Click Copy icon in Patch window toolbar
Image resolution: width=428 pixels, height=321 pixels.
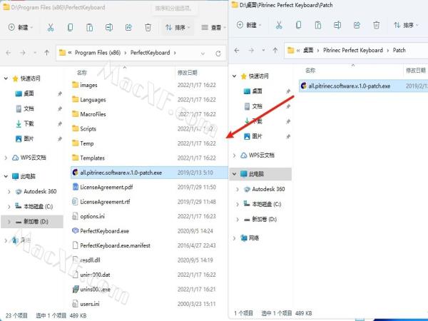(x=299, y=25)
